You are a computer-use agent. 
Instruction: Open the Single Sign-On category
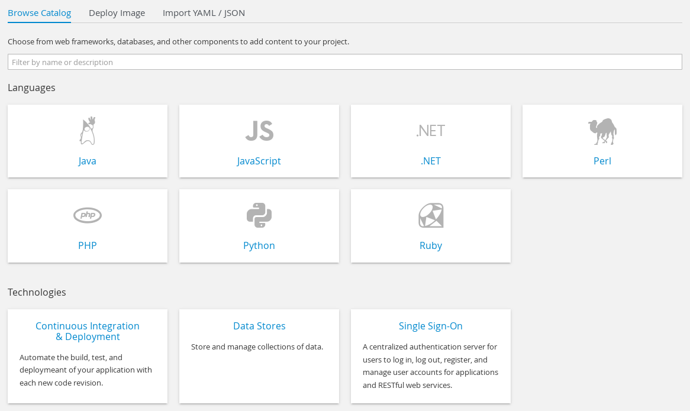coord(430,326)
